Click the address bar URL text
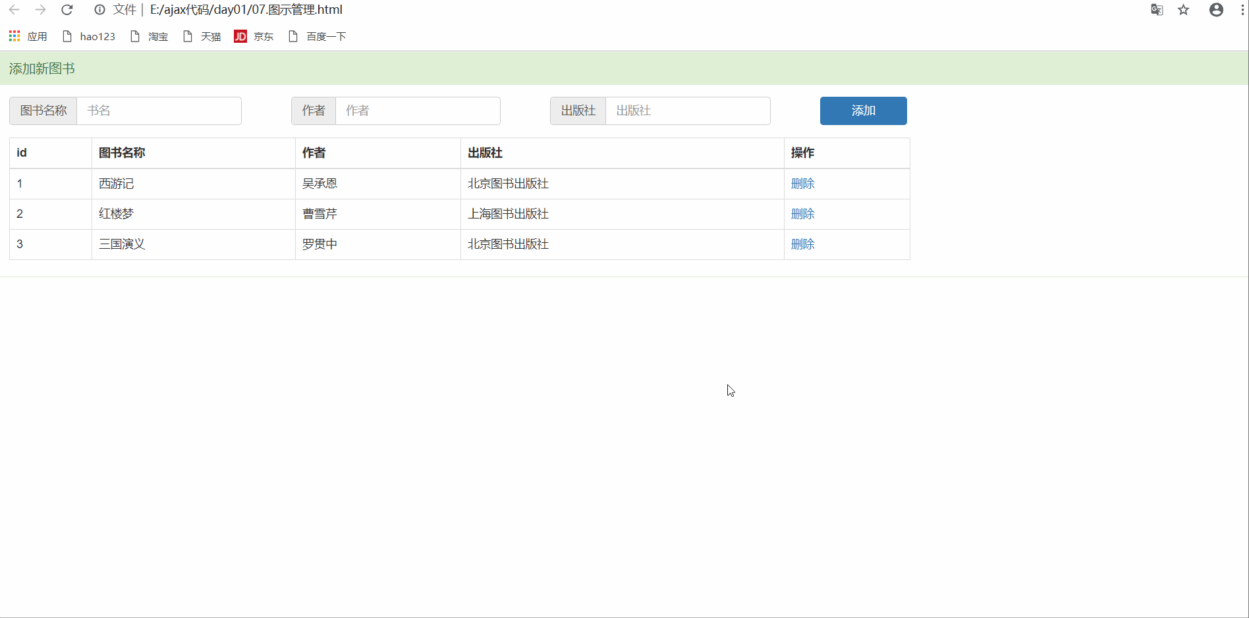 (x=246, y=10)
